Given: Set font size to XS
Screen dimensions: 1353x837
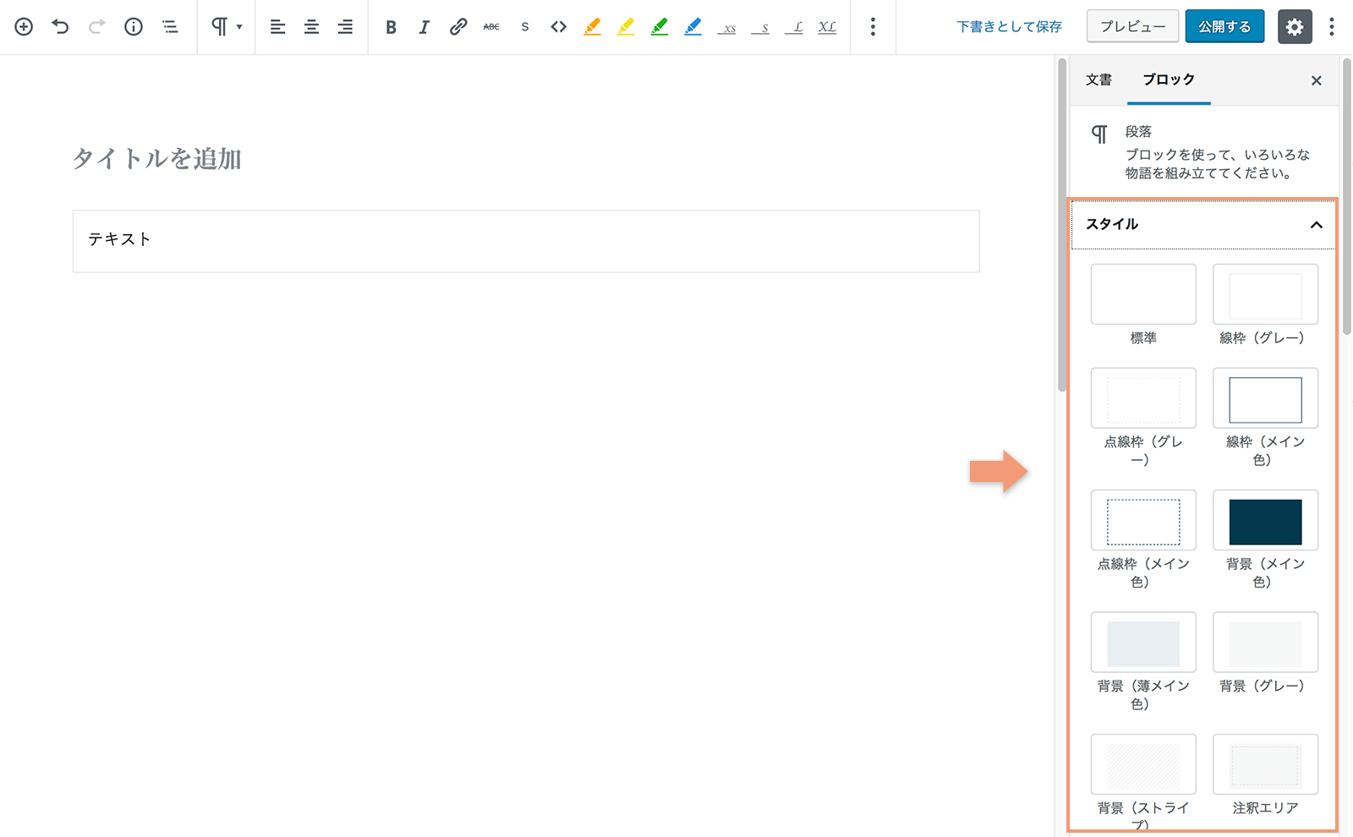Looking at the screenshot, I should click(x=727, y=28).
